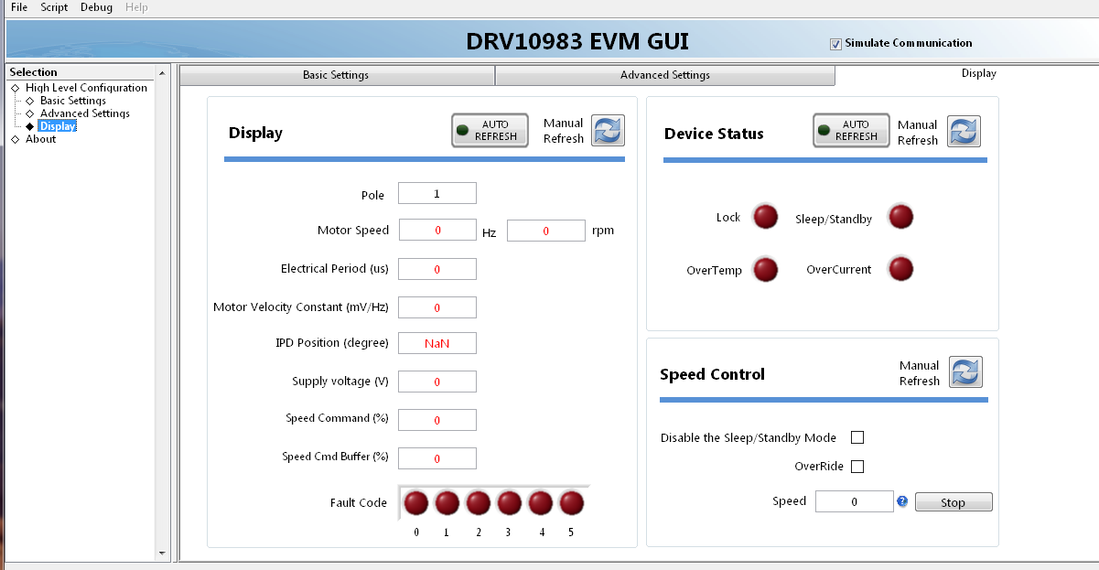The image size is (1099, 570).
Task: Enable Disable the Sleep/Standby Mode checkbox
Action: (x=857, y=437)
